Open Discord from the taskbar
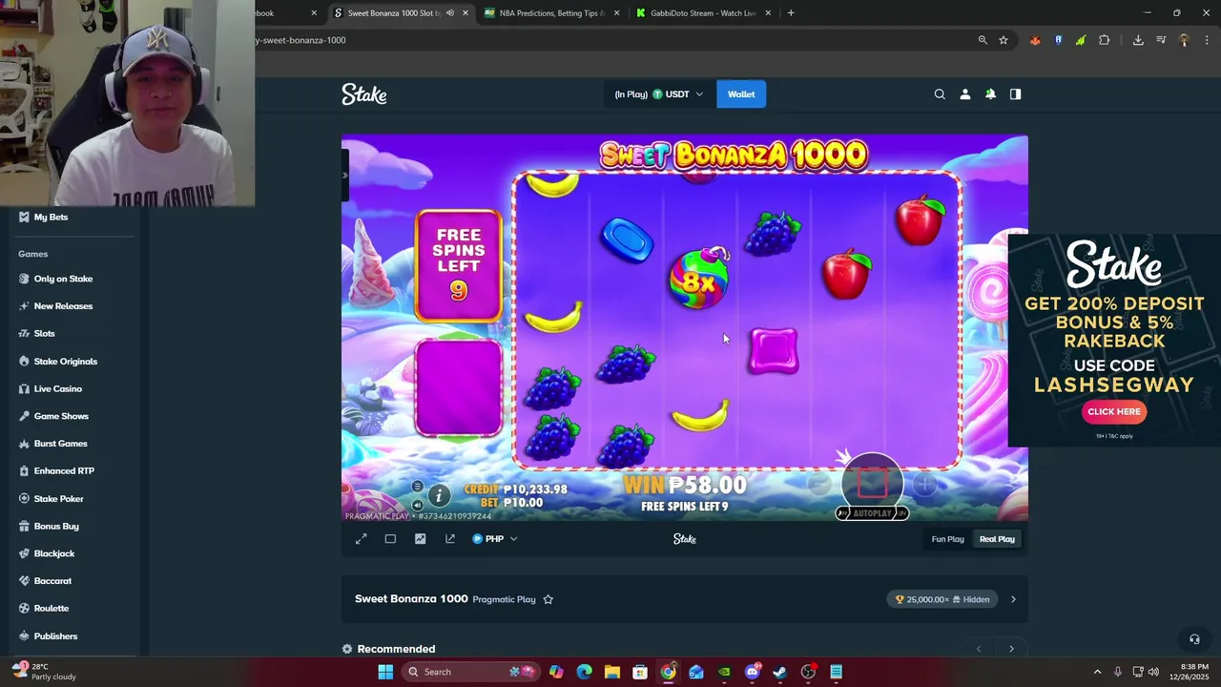 (x=753, y=672)
